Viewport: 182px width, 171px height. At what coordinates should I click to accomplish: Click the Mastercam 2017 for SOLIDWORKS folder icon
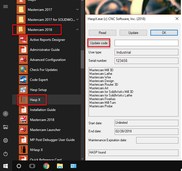coord(21,19)
